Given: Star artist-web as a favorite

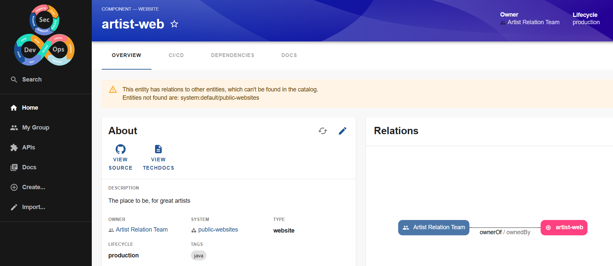Looking at the screenshot, I should 174,24.
